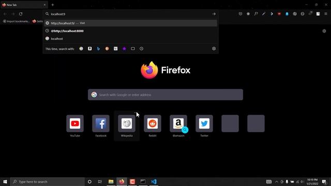Activate the eyedropper color picker extension
Image resolution: width=331 pixels, height=186 pixels.
[264, 14]
